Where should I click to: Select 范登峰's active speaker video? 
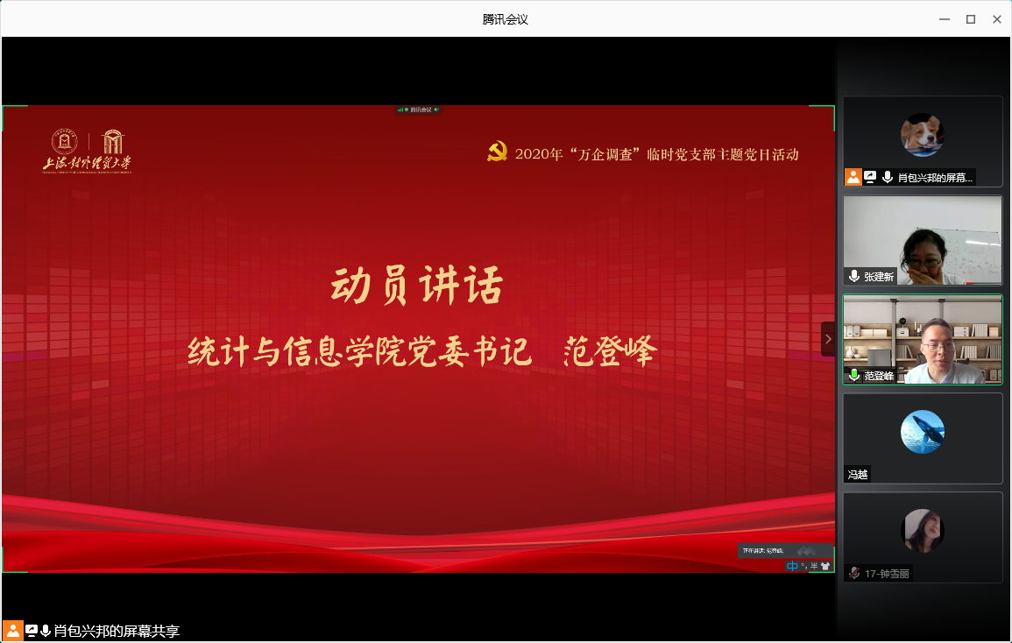[923, 337]
